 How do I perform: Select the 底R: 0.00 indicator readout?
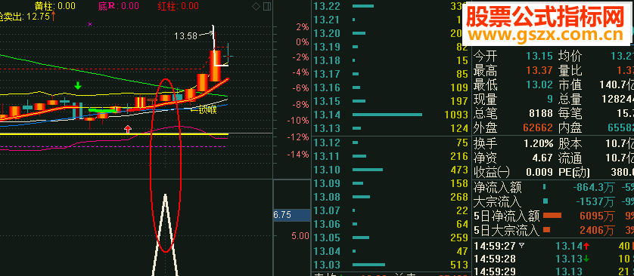119,6
